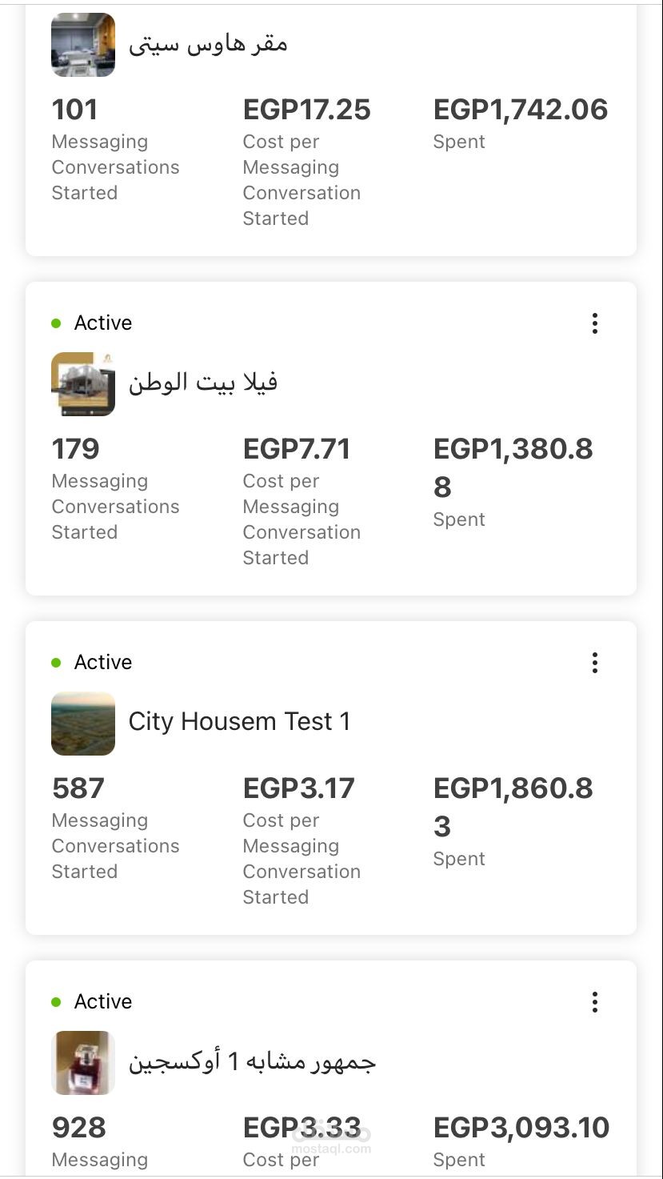
Task: Click Active status label on جمهور مشابه 1 أوكسجين ad
Action: tap(103, 1001)
